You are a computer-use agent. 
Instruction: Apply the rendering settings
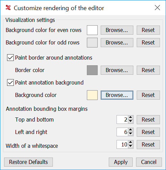click(x=121, y=162)
